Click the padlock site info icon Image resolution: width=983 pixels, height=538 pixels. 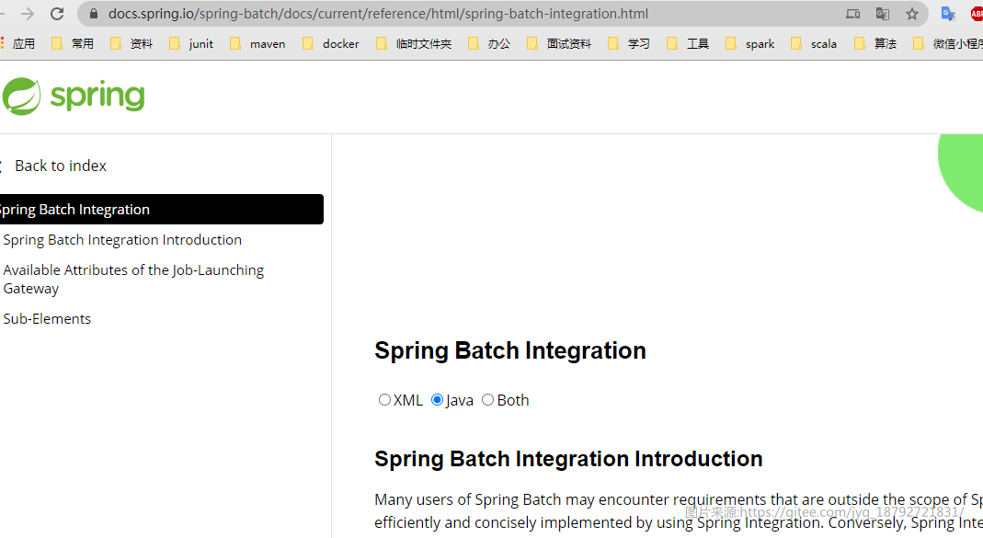[94, 14]
